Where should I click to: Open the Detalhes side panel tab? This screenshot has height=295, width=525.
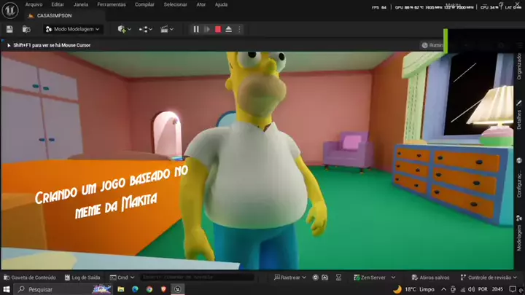[519, 117]
